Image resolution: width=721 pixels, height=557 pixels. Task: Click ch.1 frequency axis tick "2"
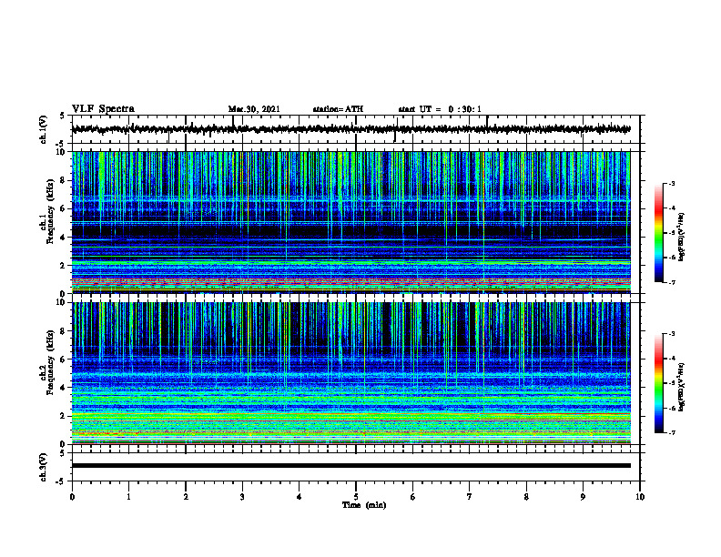(64, 266)
